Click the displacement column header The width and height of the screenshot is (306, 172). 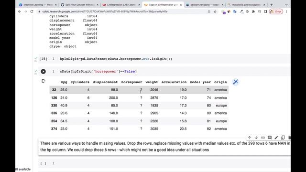(105, 82)
